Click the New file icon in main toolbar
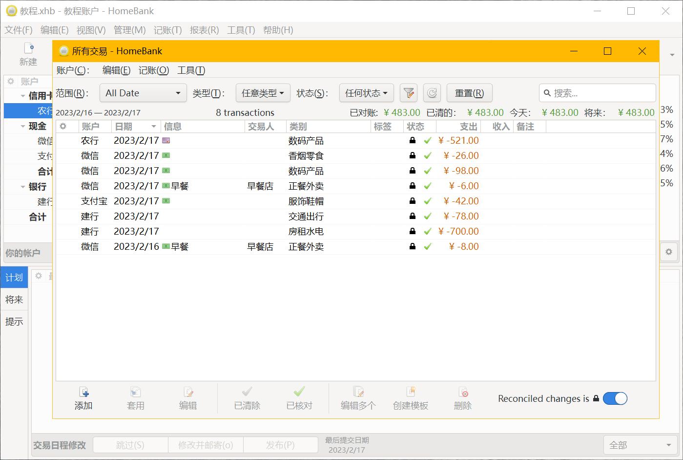 pos(28,49)
